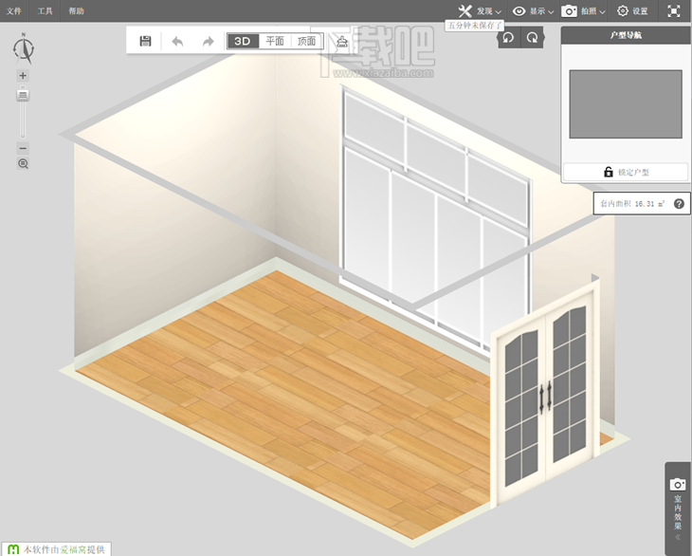This screenshot has height=556, width=692.
Task: Toggle 锁定户型 lock button
Action: tap(626, 172)
